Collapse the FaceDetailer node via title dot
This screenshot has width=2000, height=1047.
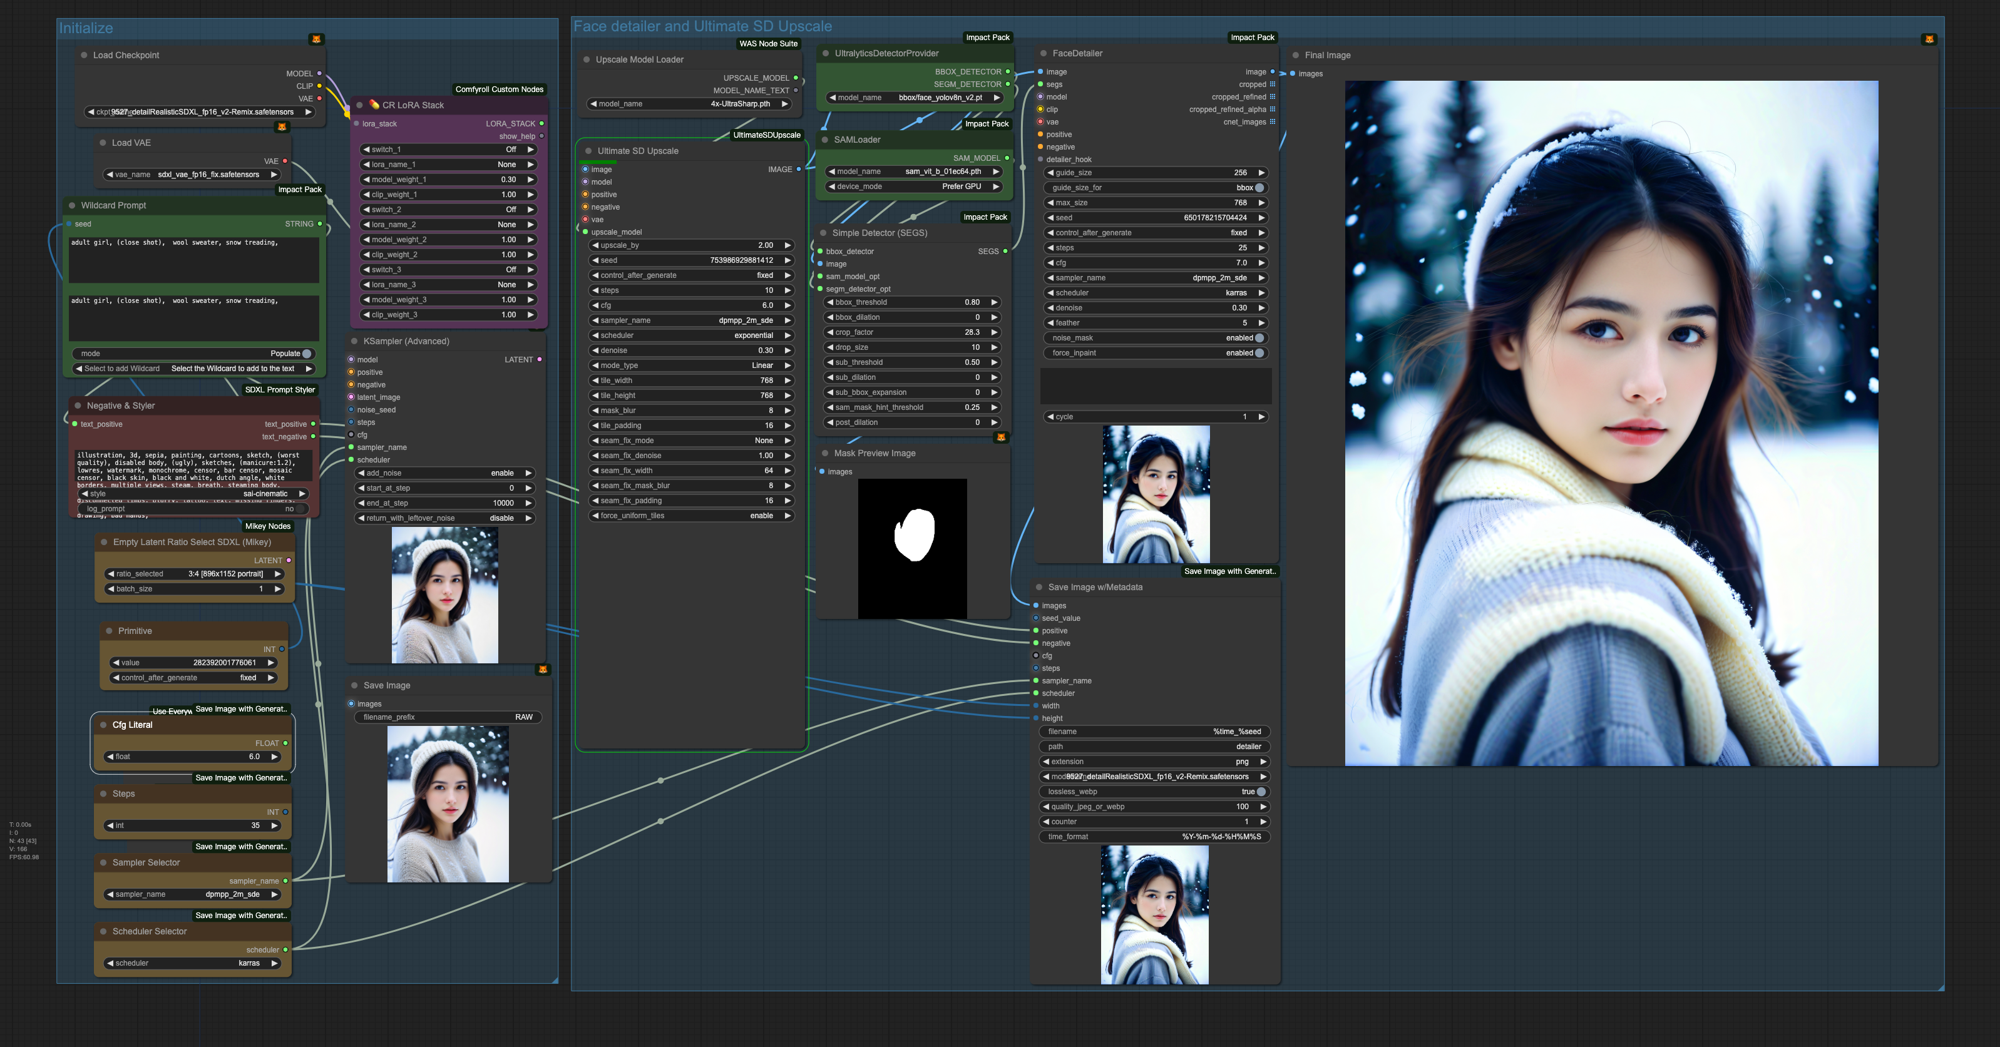pos(1044,54)
